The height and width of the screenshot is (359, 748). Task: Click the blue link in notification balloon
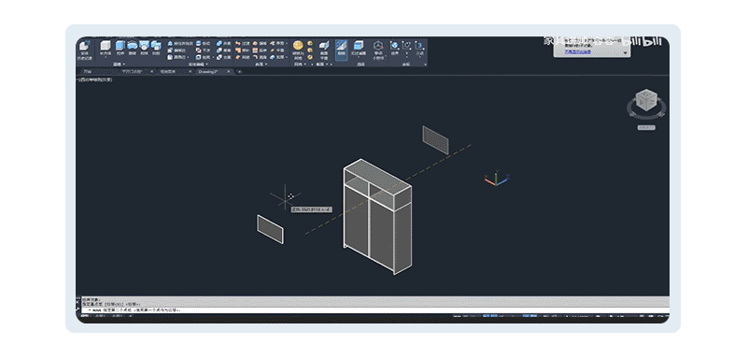pyautogui.click(x=577, y=51)
